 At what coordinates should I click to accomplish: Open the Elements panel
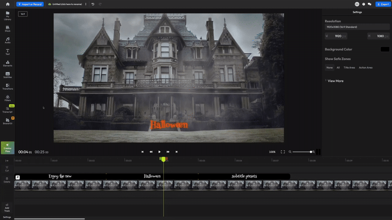(x=7, y=64)
